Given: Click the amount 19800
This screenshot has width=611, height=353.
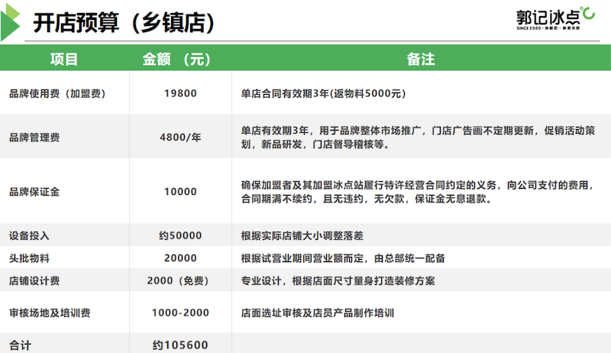Looking at the screenshot, I should pos(180,93).
